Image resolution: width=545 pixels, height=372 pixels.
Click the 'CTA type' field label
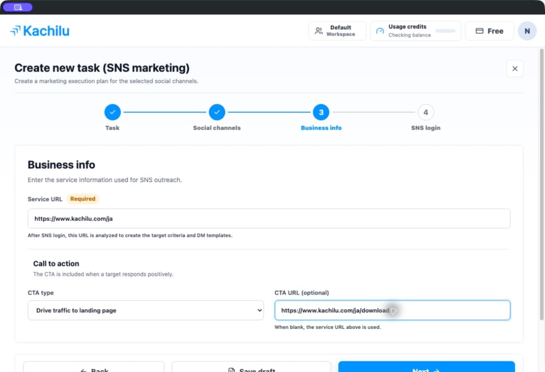pyautogui.click(x=41, y=293)
